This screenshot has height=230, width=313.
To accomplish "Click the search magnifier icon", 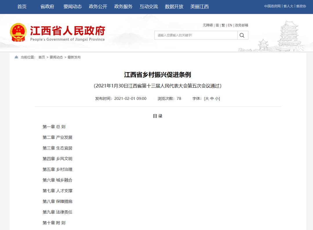I will pos(242,35).
